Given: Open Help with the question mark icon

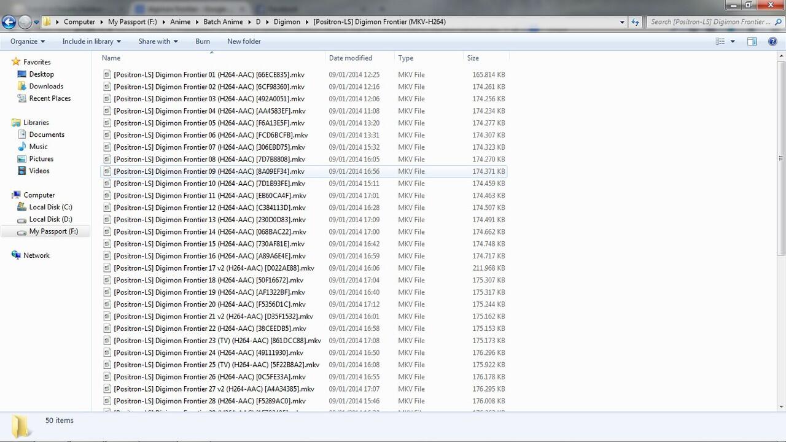Looking at the screenshot, I should pyautogui.click(x=772, y=41).
